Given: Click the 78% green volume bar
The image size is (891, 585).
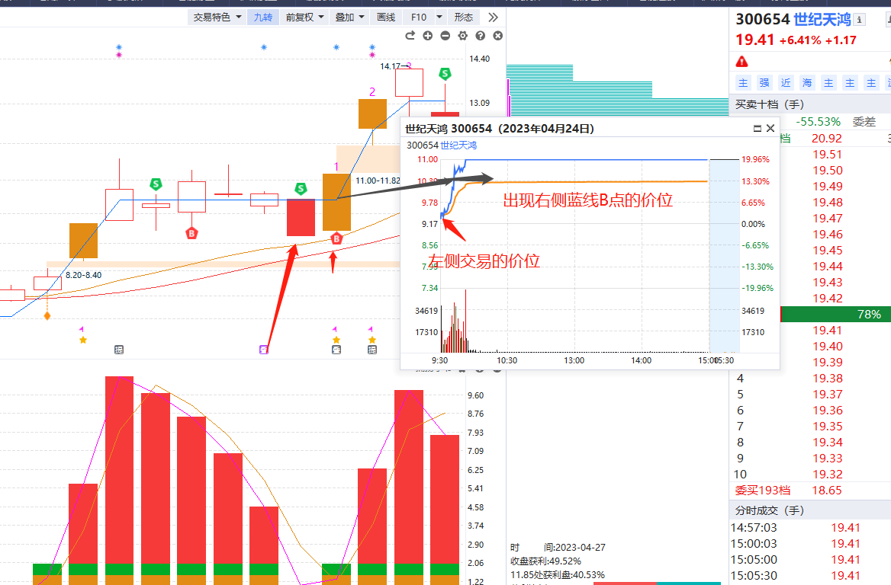Looking at the screenshot, I should pyautogui.click(x=836, y=315).
